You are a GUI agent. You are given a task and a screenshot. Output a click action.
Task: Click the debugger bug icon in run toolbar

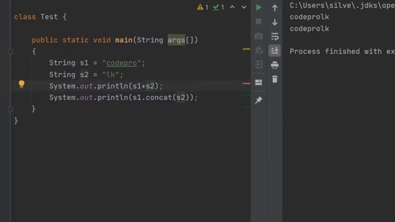(259, 51)
